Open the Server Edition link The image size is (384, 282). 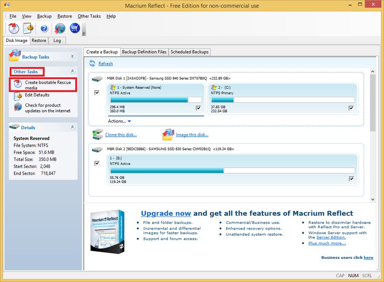331,237
